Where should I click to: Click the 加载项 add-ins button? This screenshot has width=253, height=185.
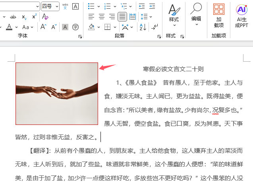pos(219,16)
